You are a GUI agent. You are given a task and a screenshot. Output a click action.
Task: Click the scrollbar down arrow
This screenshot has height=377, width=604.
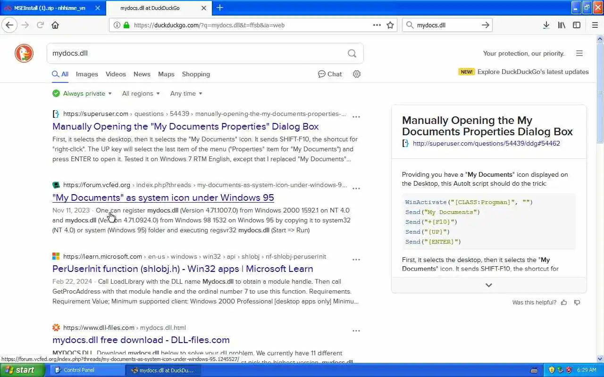coord(600,359)
